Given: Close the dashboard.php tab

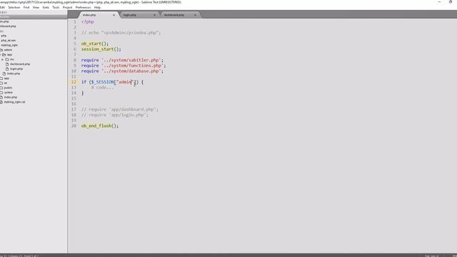Looking at the screenshot, I should (195, 15).
